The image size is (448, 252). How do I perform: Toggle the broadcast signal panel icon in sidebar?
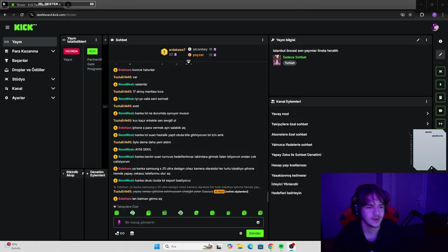[x=440, y=124]
